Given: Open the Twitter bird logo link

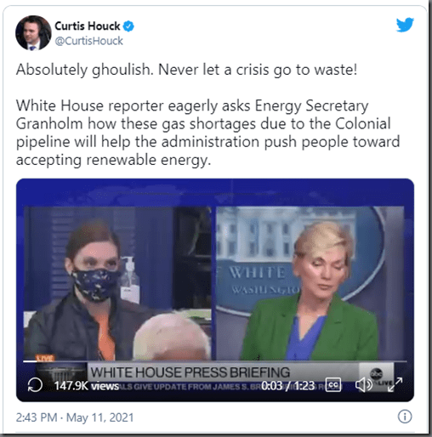Looking at the screenshot, I should point(405,25).
